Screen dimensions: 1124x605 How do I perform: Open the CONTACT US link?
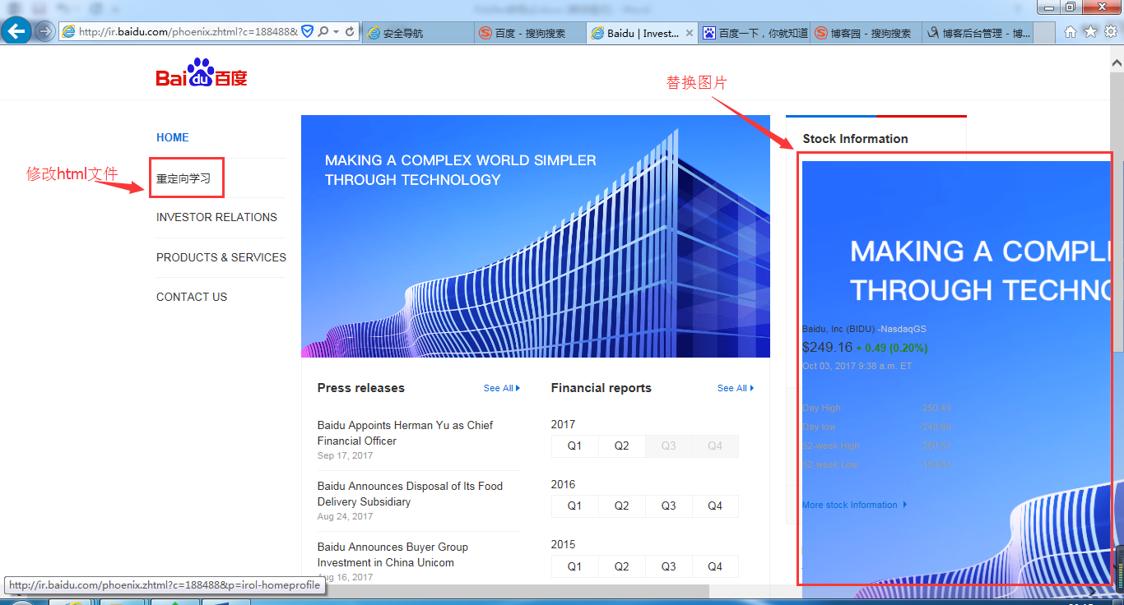point(192,297)
